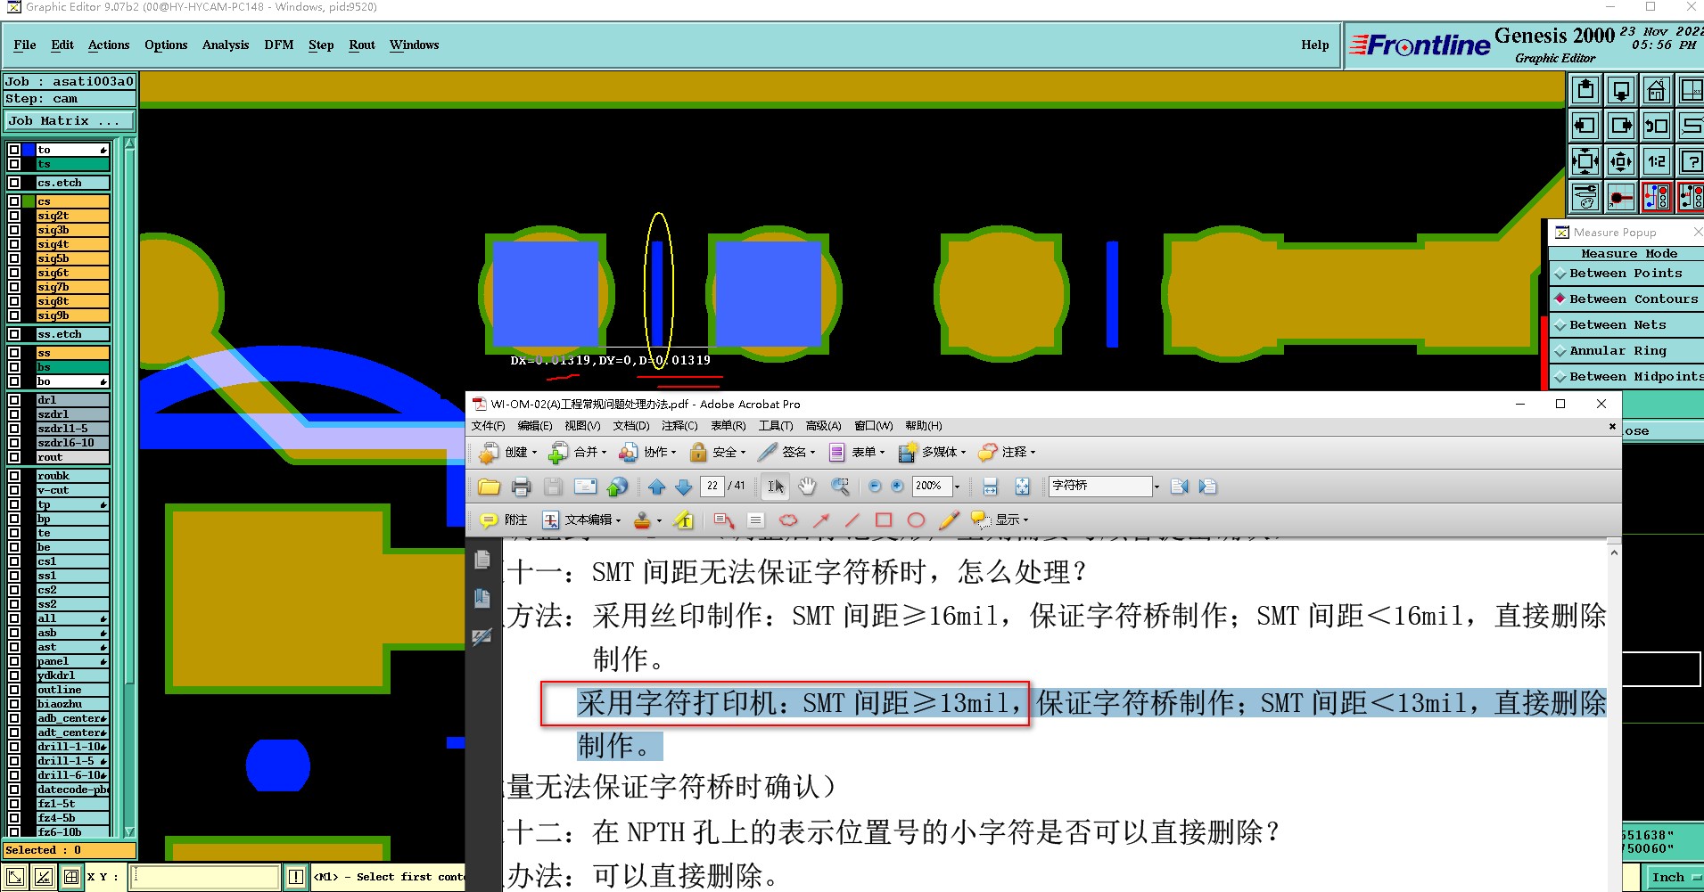Click the pan down view icon
Screen dimensions: 1704x892
pyautogui.click(x=1621, y=89)
